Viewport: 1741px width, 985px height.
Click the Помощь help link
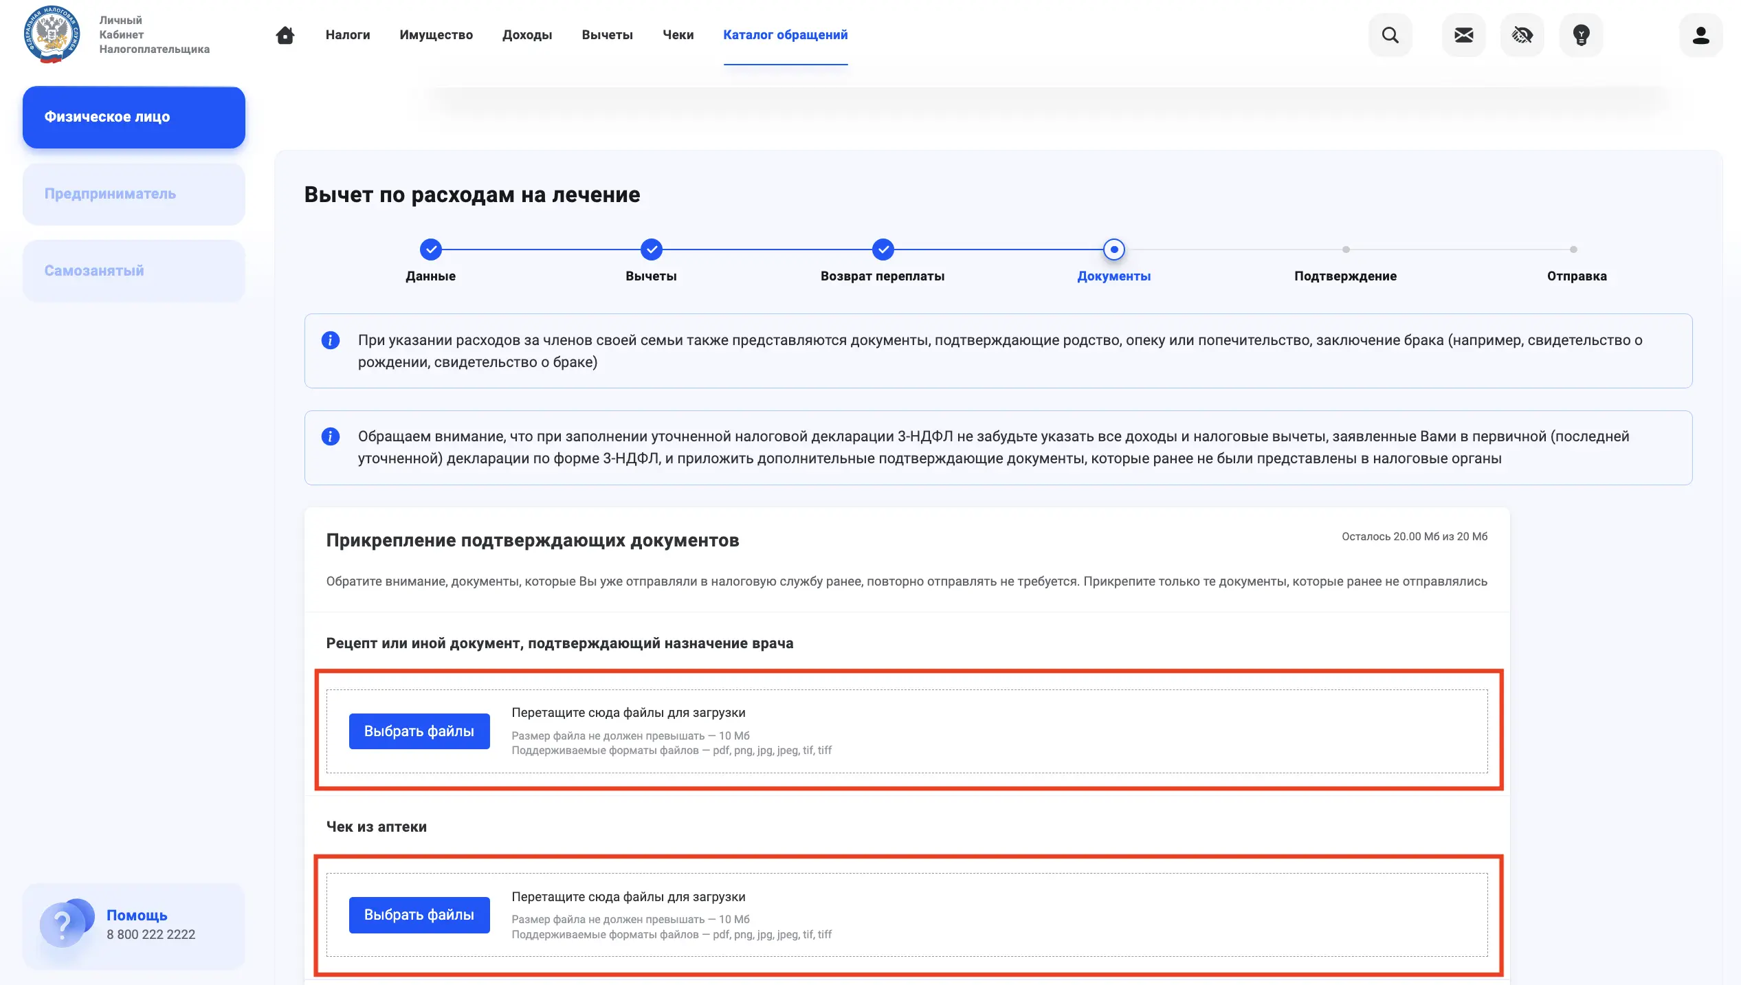click(137, 916)
